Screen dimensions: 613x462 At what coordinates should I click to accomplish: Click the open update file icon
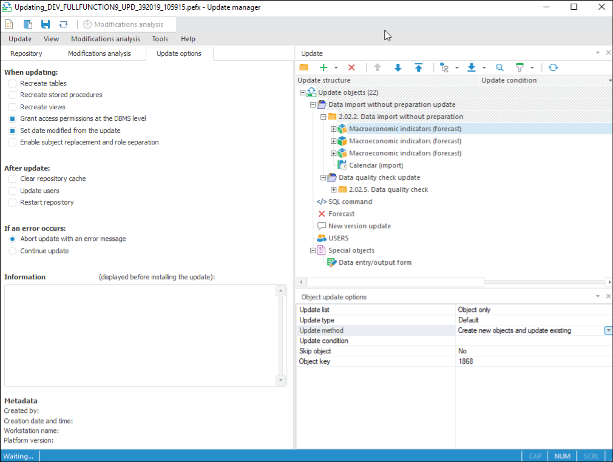pos(28,24)
